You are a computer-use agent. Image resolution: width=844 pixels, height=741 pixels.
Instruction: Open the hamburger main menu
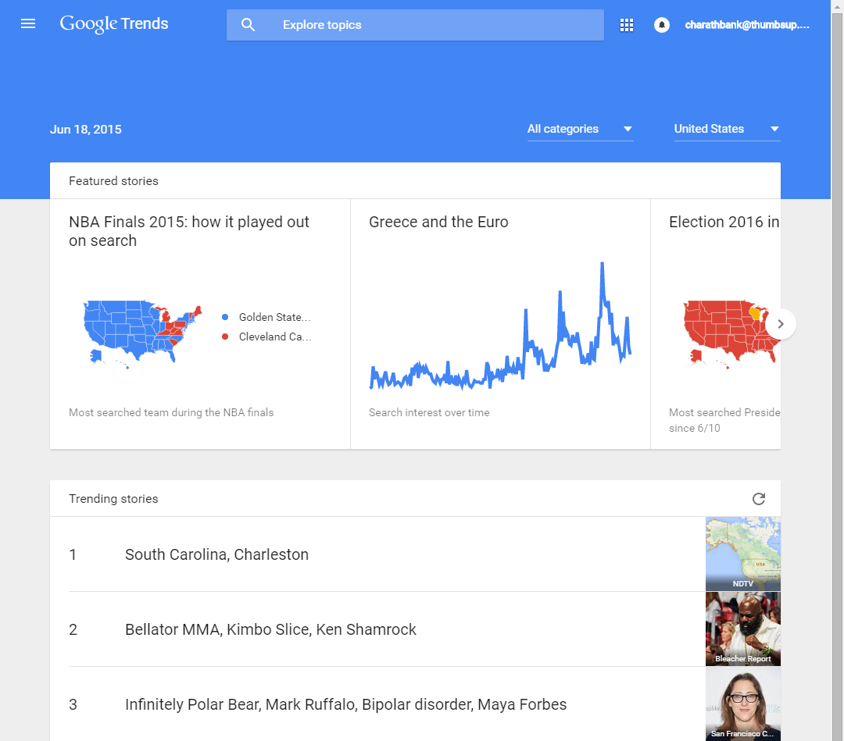[28, 24]
